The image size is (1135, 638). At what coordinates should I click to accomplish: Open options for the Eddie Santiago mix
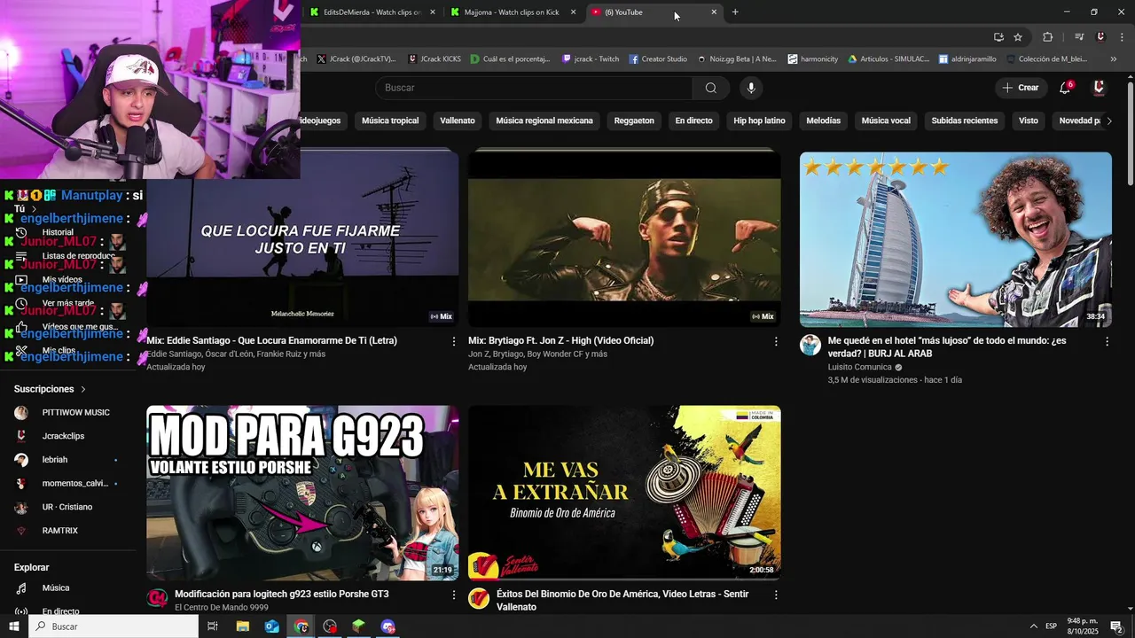[x=454, y=341]
